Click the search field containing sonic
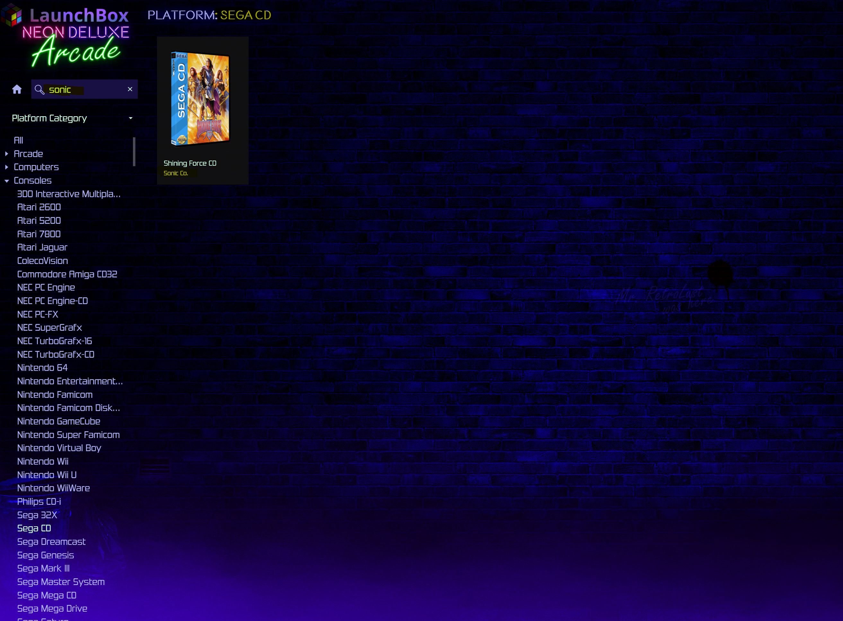 pyautogui.click(x=84, y=90)
